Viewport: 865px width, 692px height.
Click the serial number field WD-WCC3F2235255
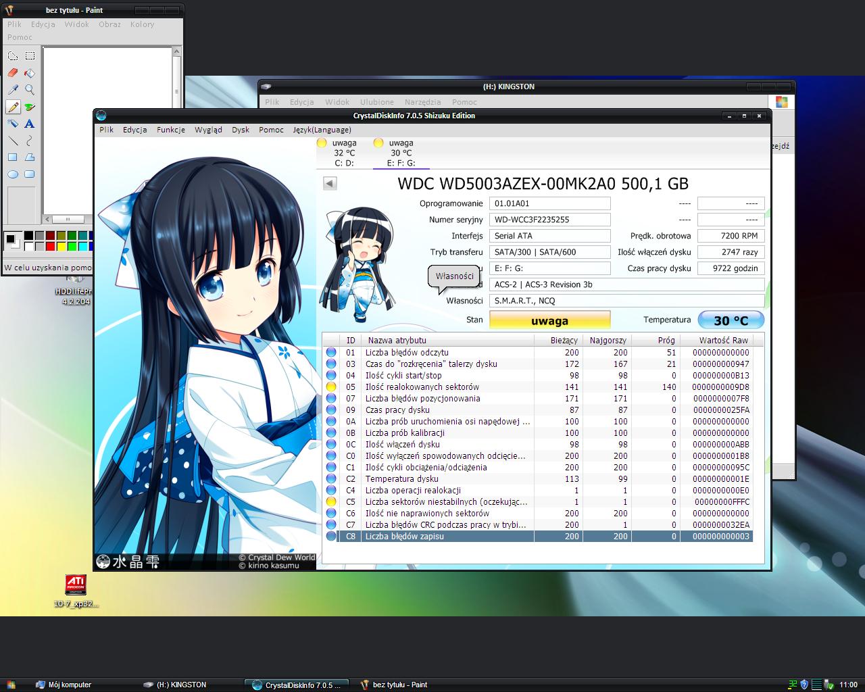coord(549,220)
